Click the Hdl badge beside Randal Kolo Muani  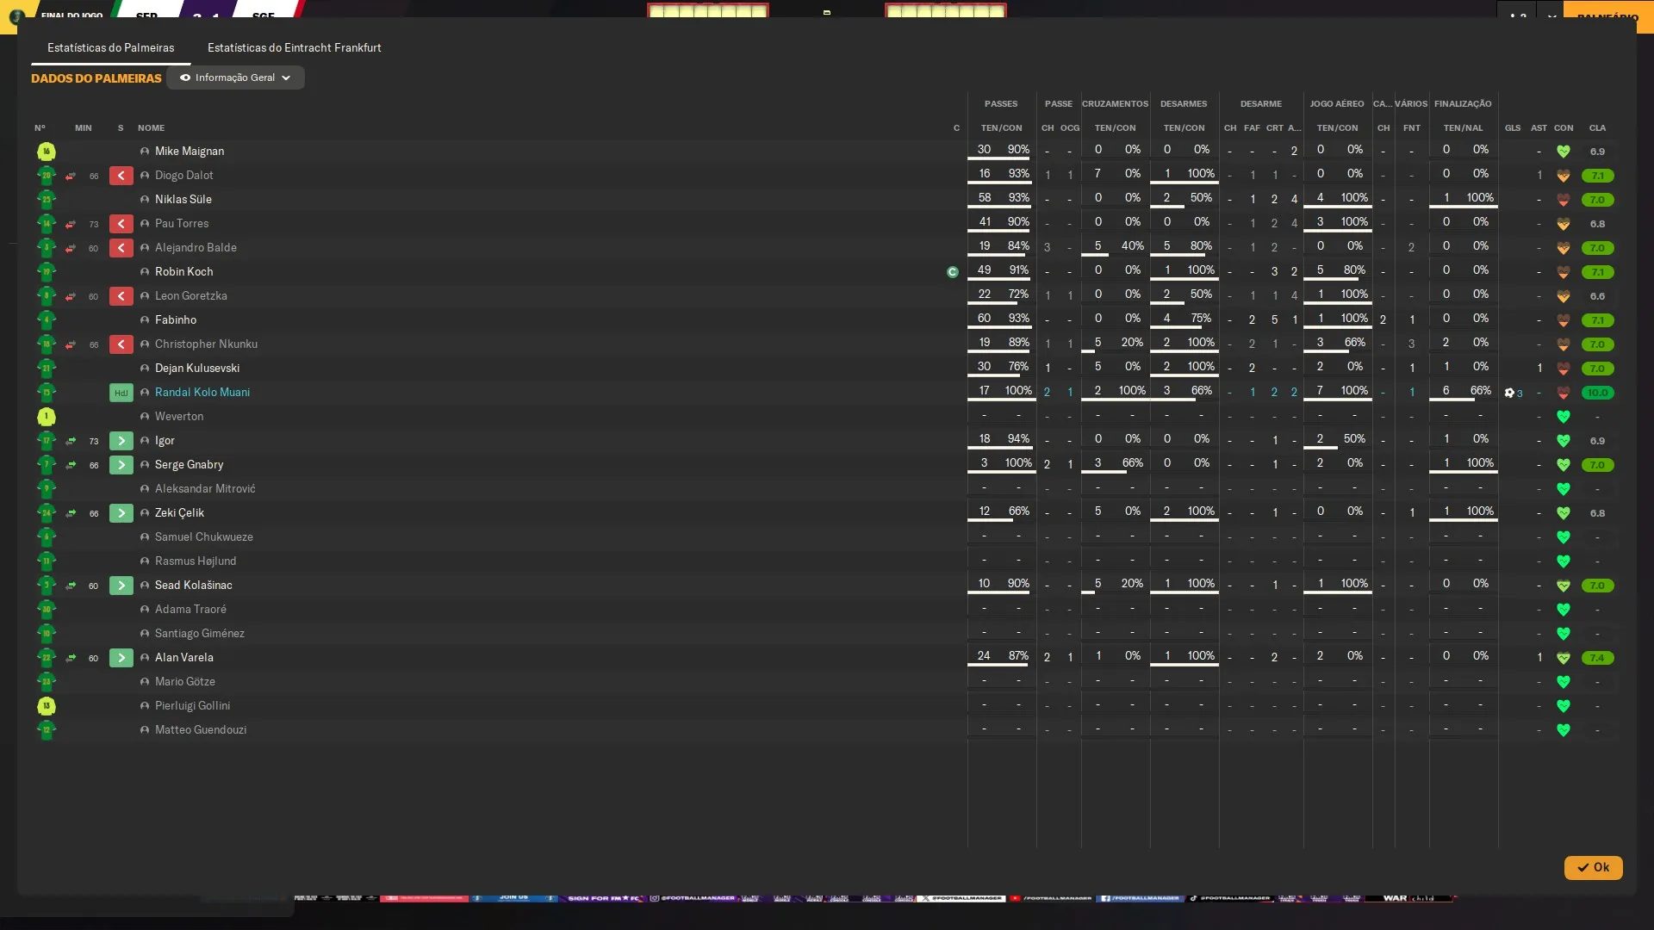tap(121, 393)
